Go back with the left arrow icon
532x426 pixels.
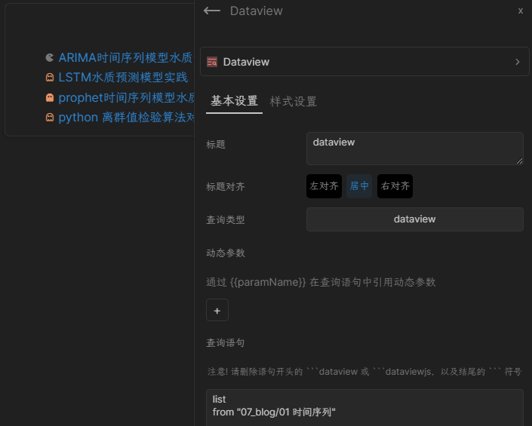(x=212, y=11)
